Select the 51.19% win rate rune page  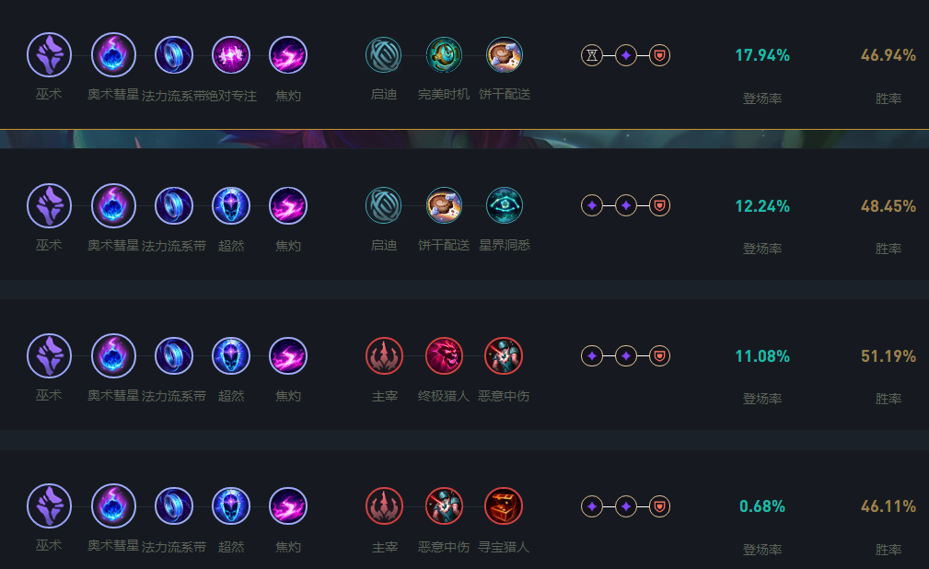464,365
